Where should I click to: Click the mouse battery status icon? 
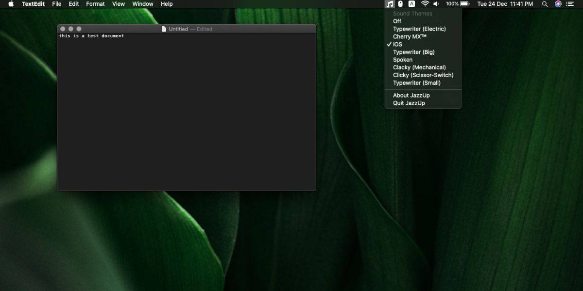[x=400, y=4]
